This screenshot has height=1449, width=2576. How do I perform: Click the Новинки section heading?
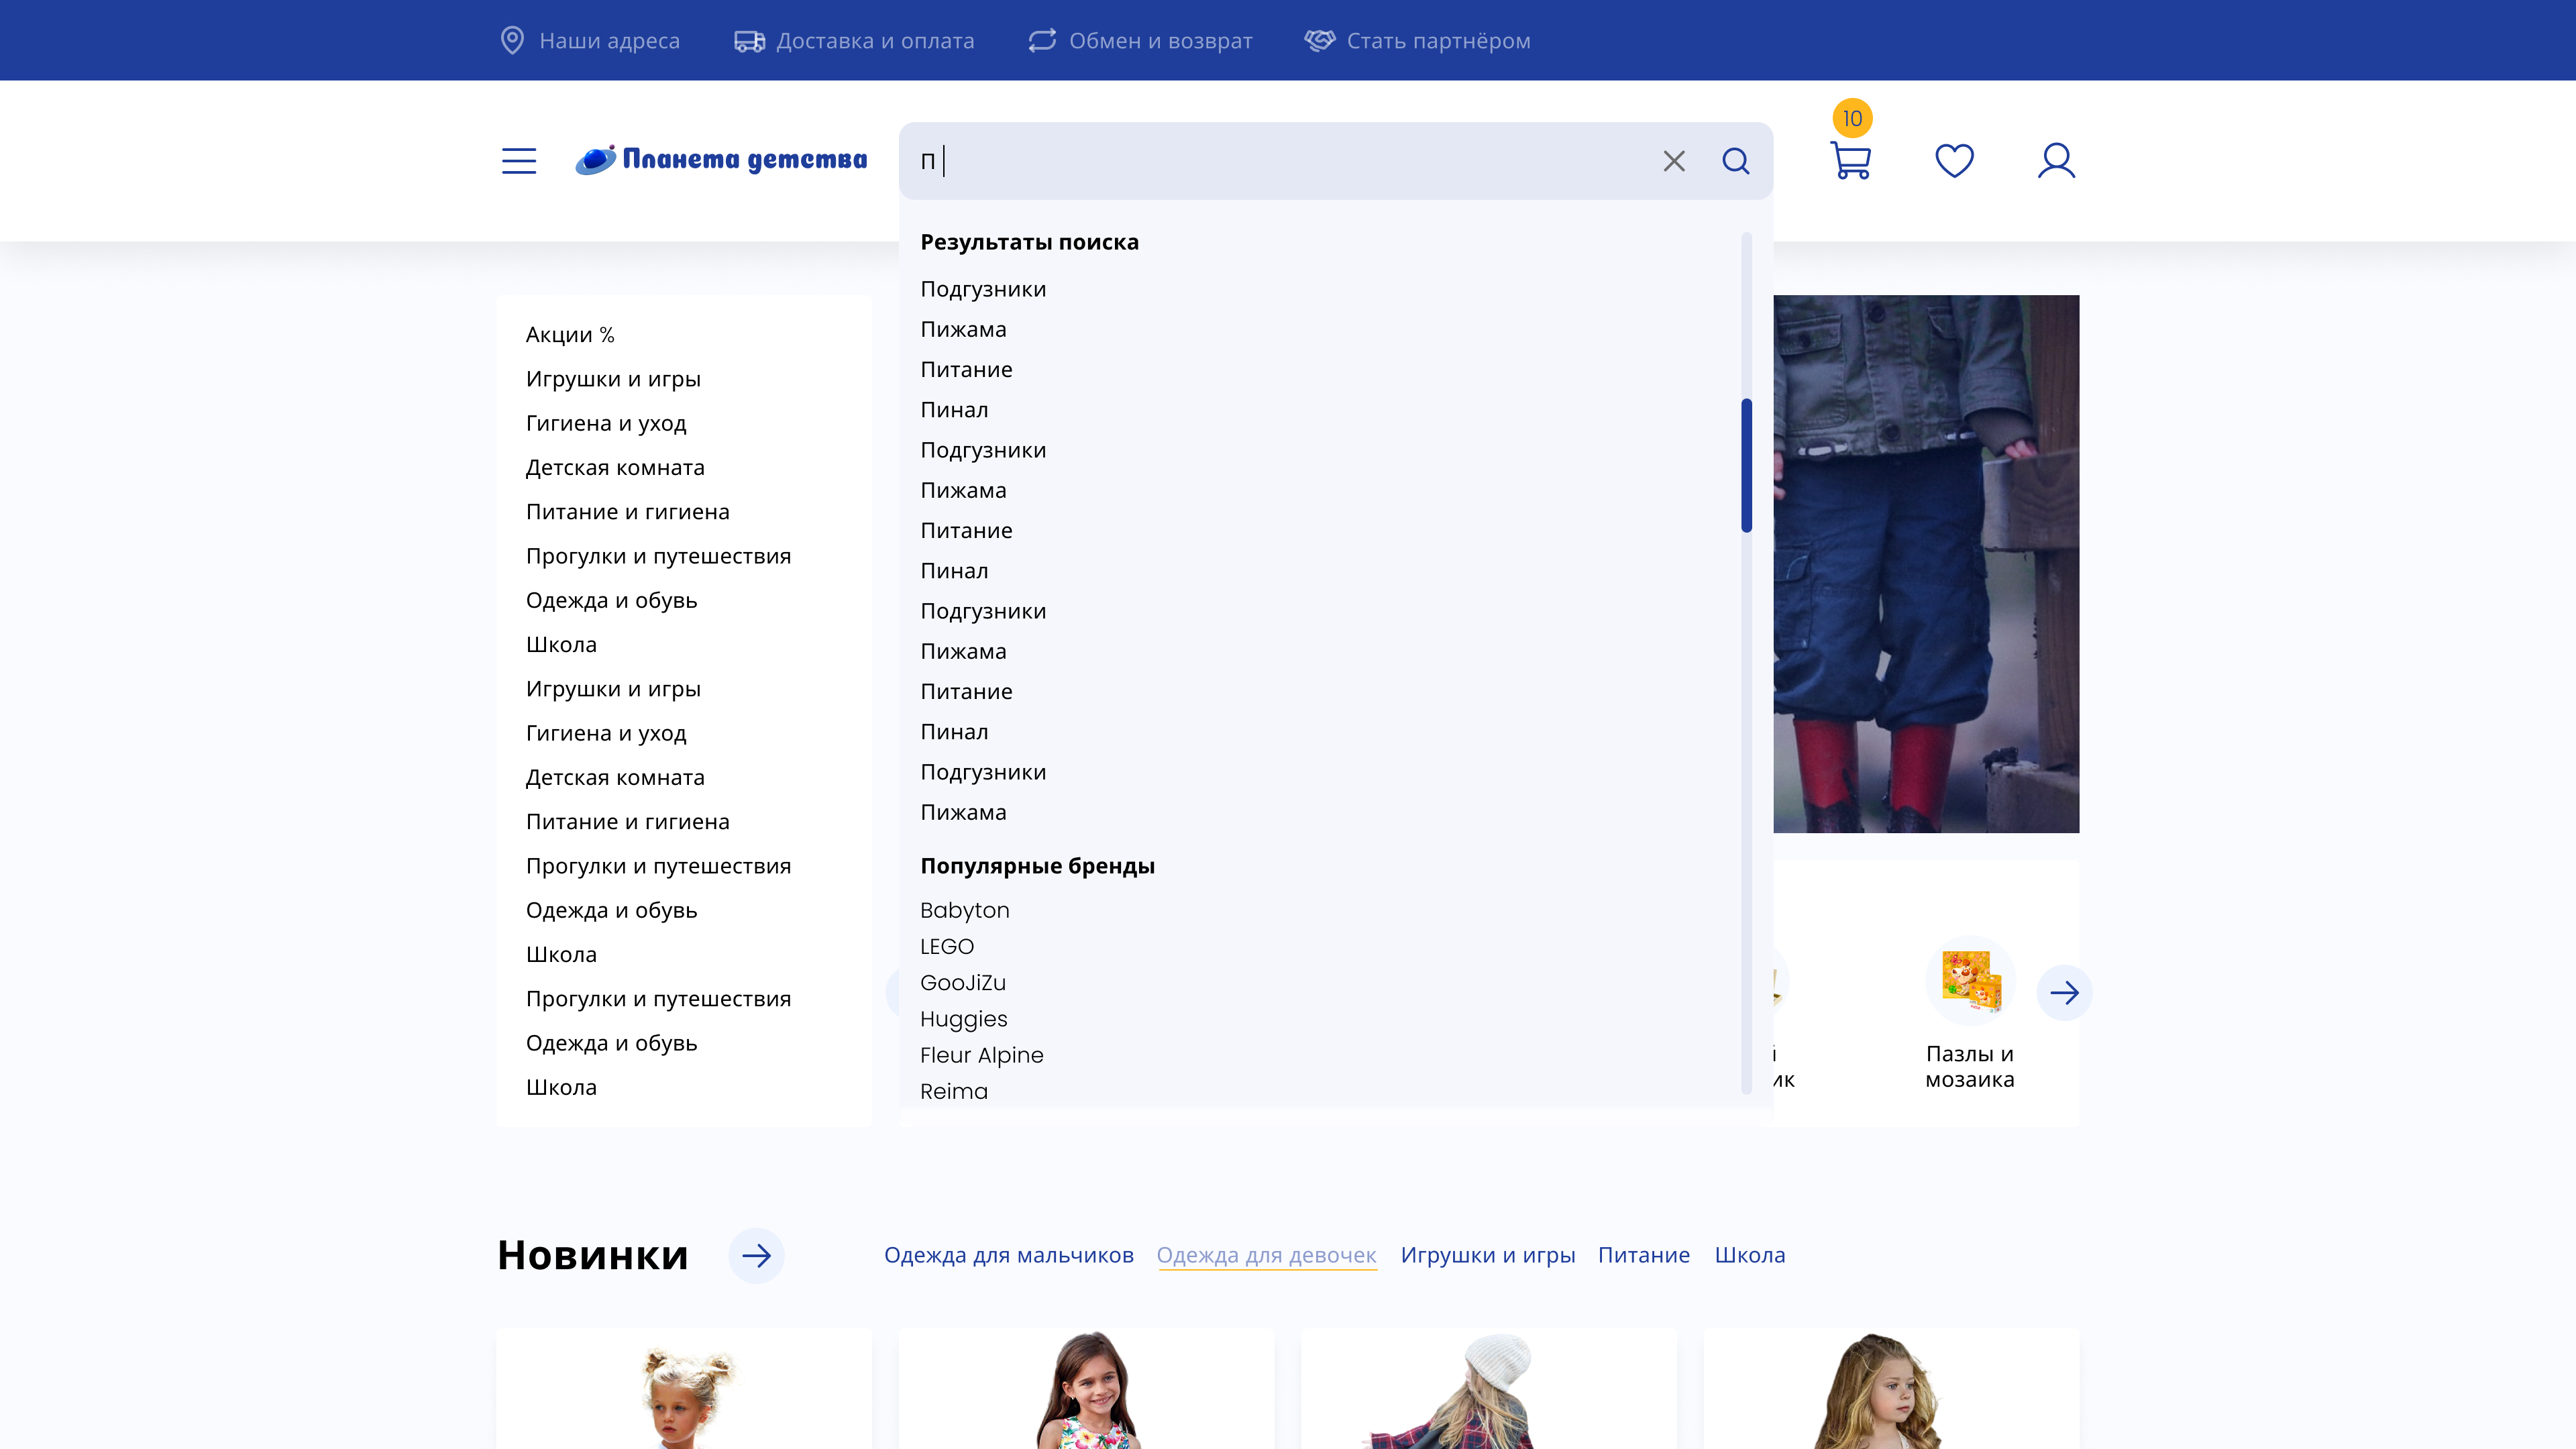(x=593, y=1255)
